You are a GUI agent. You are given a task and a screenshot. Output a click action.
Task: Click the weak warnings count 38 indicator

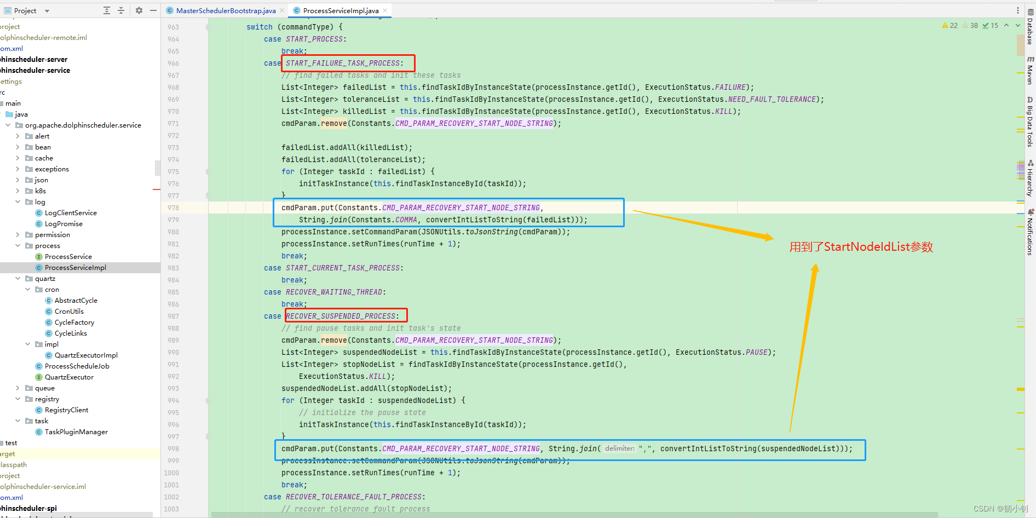[970, 26]
